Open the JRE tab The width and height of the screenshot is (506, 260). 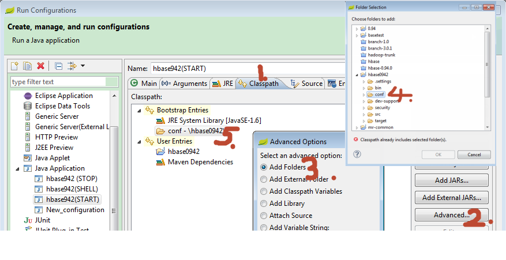click(223, 84)
